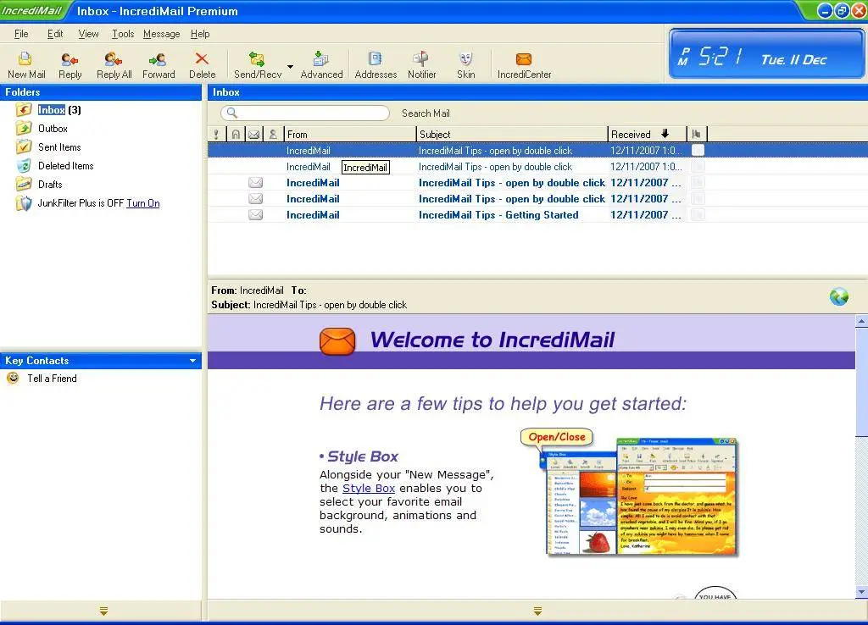Open the File menu

tap(21, 34)
